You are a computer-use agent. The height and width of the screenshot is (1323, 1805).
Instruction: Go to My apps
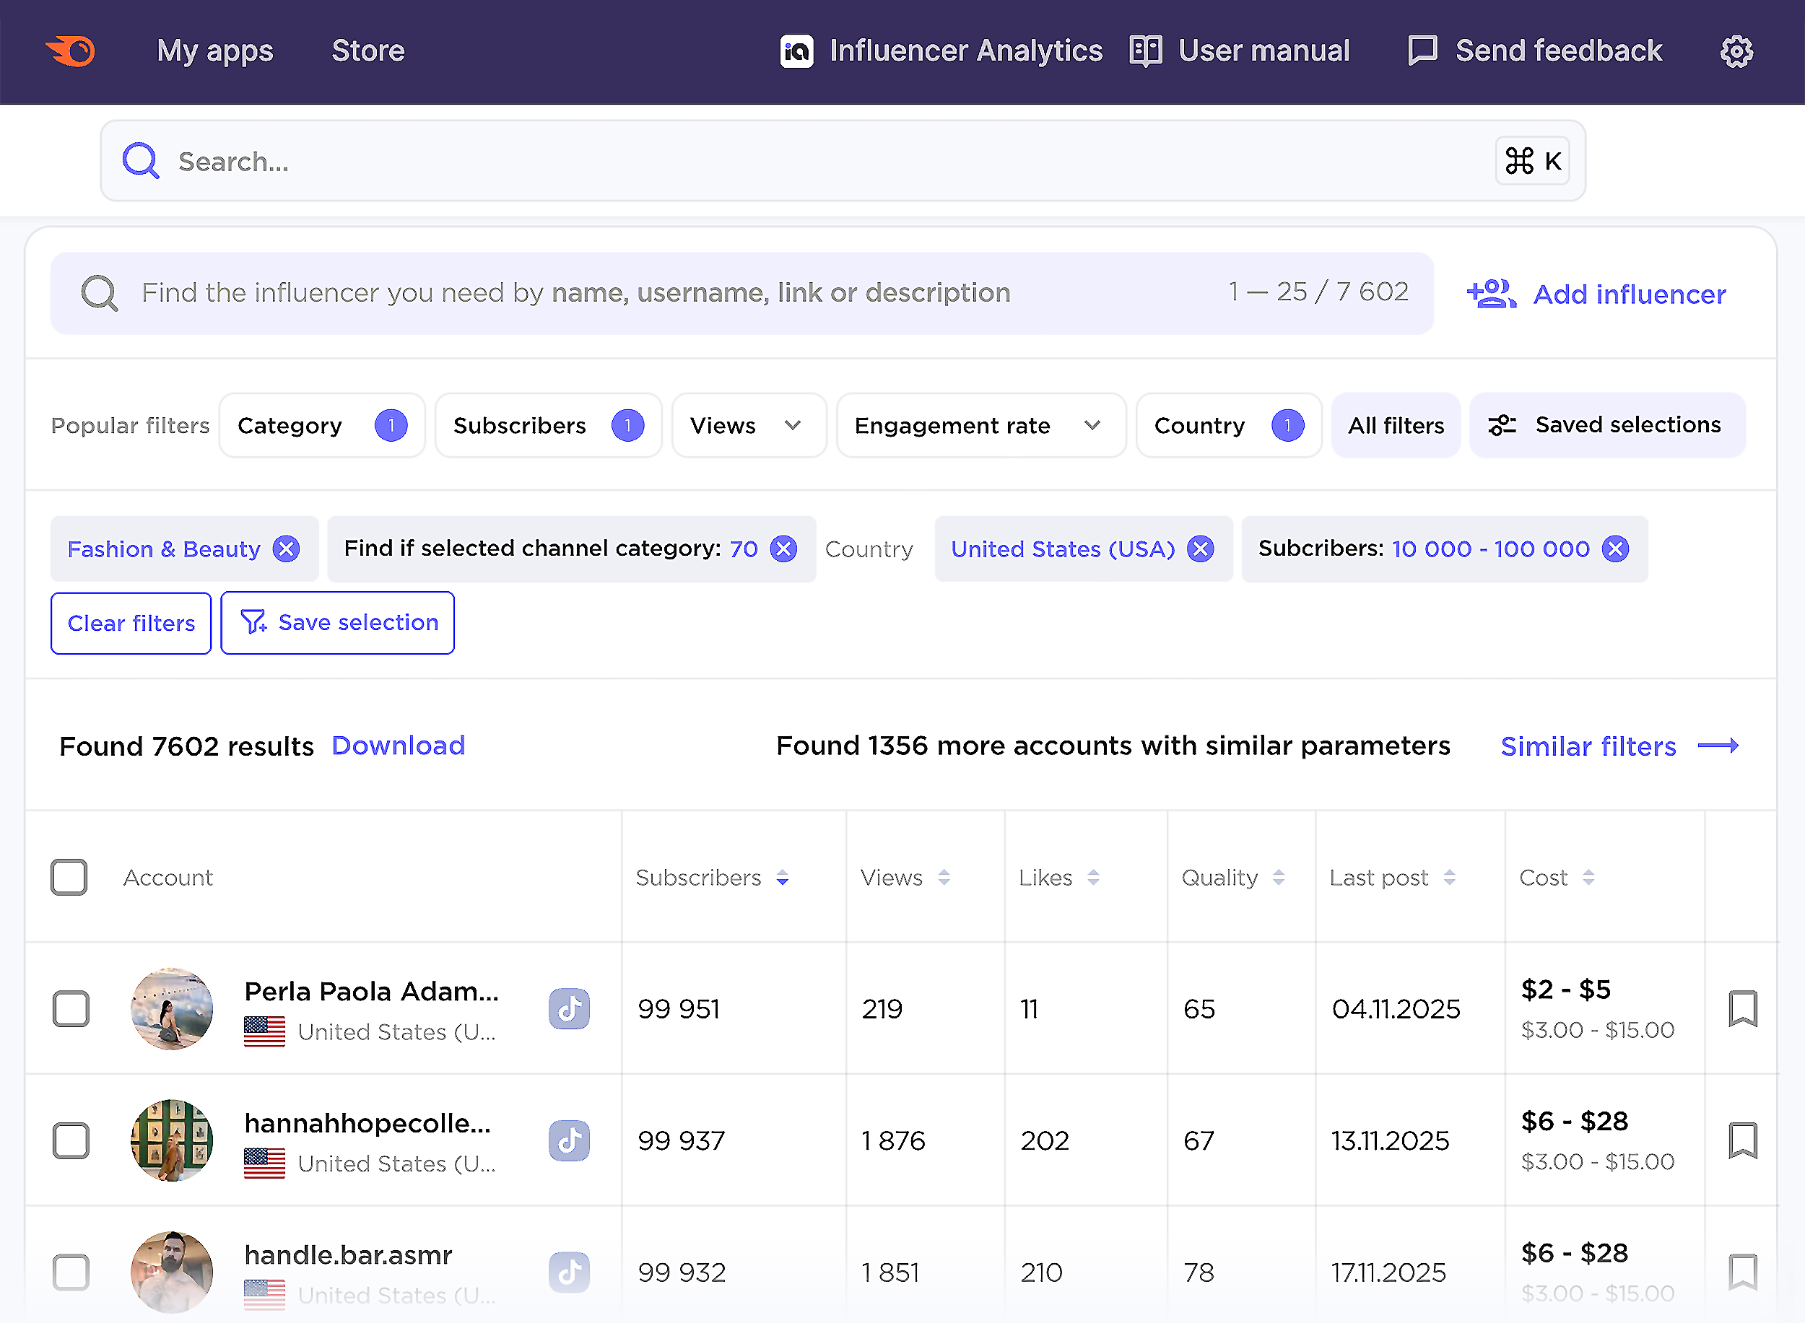(214, 51)
